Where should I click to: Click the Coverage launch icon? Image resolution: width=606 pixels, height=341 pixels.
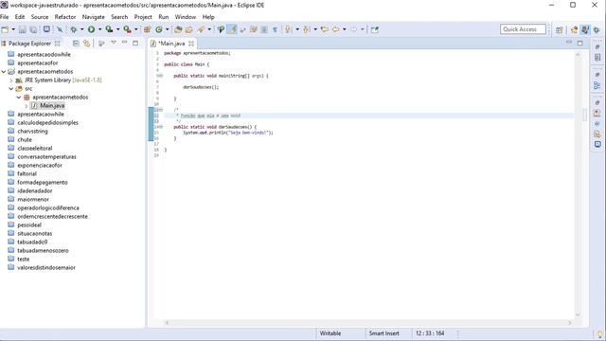coord(110,29)
